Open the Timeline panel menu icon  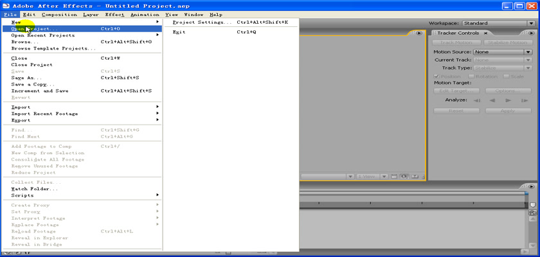pyautogui.click(x=532, y=186)
